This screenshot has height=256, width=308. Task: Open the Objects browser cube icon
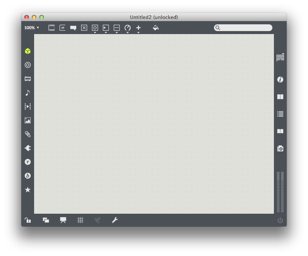coord(28,51)
